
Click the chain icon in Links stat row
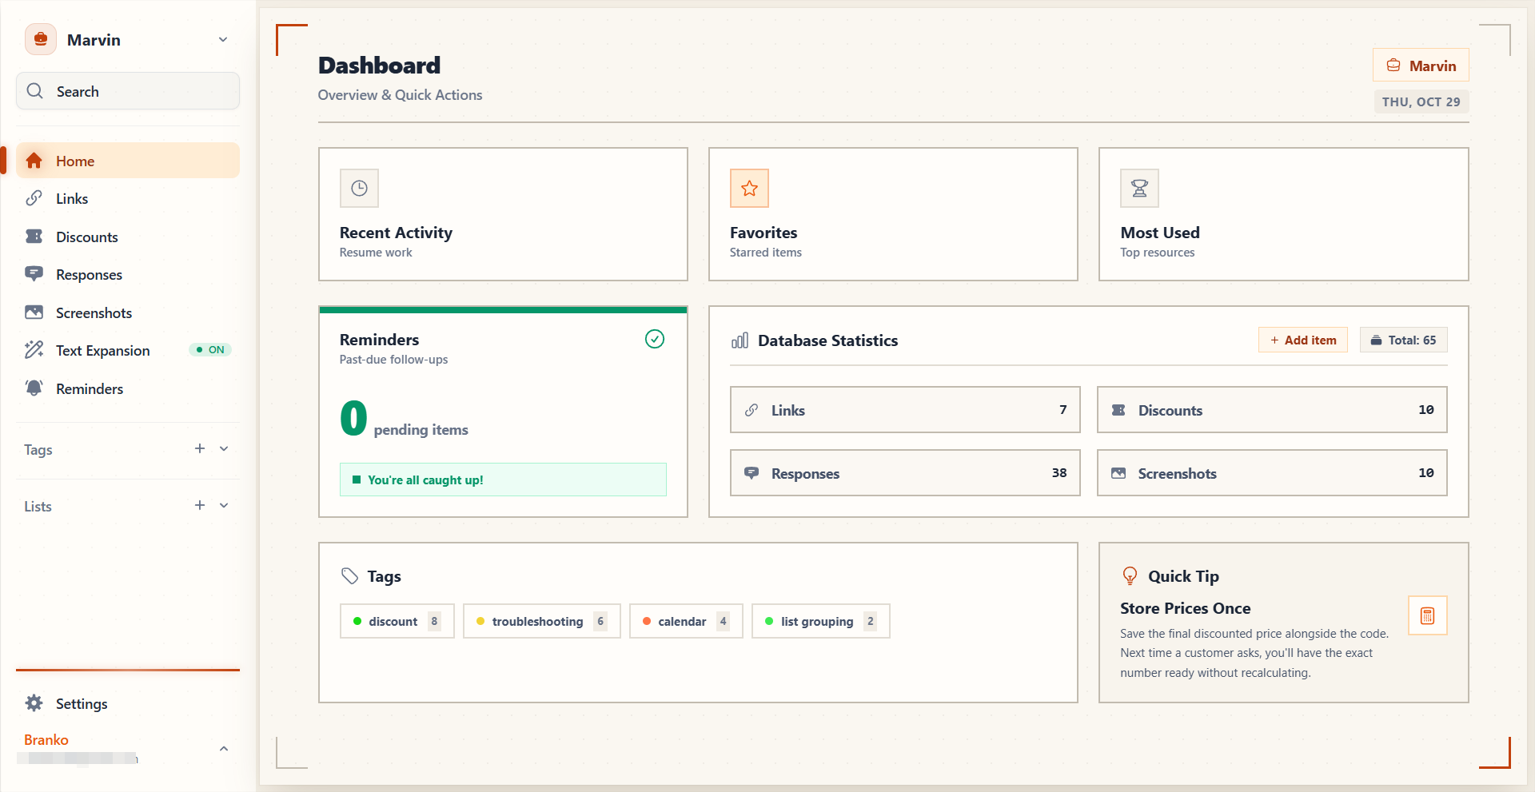[752, 410]
